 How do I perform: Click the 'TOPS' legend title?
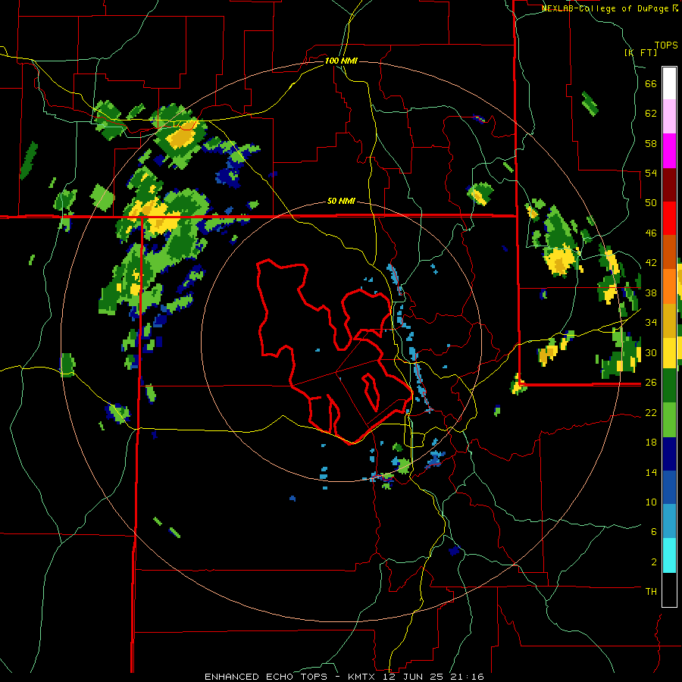(x=666, y=45)
